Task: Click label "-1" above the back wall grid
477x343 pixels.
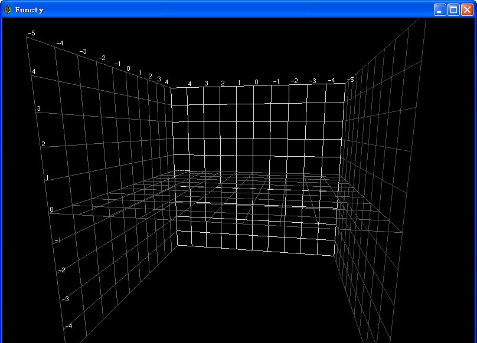Action: point(276,81)
